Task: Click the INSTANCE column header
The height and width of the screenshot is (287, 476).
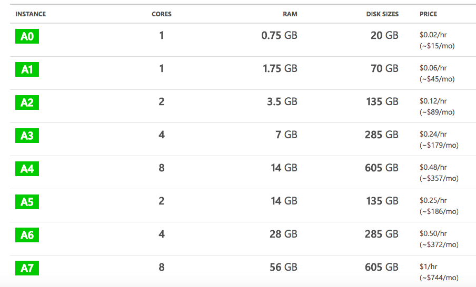Action: (x=31, y=14)
